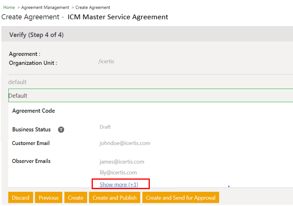Open Agreement Management in the breadcrumb
Viewport: 293px width, 206px height.
pyautogui.click(x=45, y=7)
